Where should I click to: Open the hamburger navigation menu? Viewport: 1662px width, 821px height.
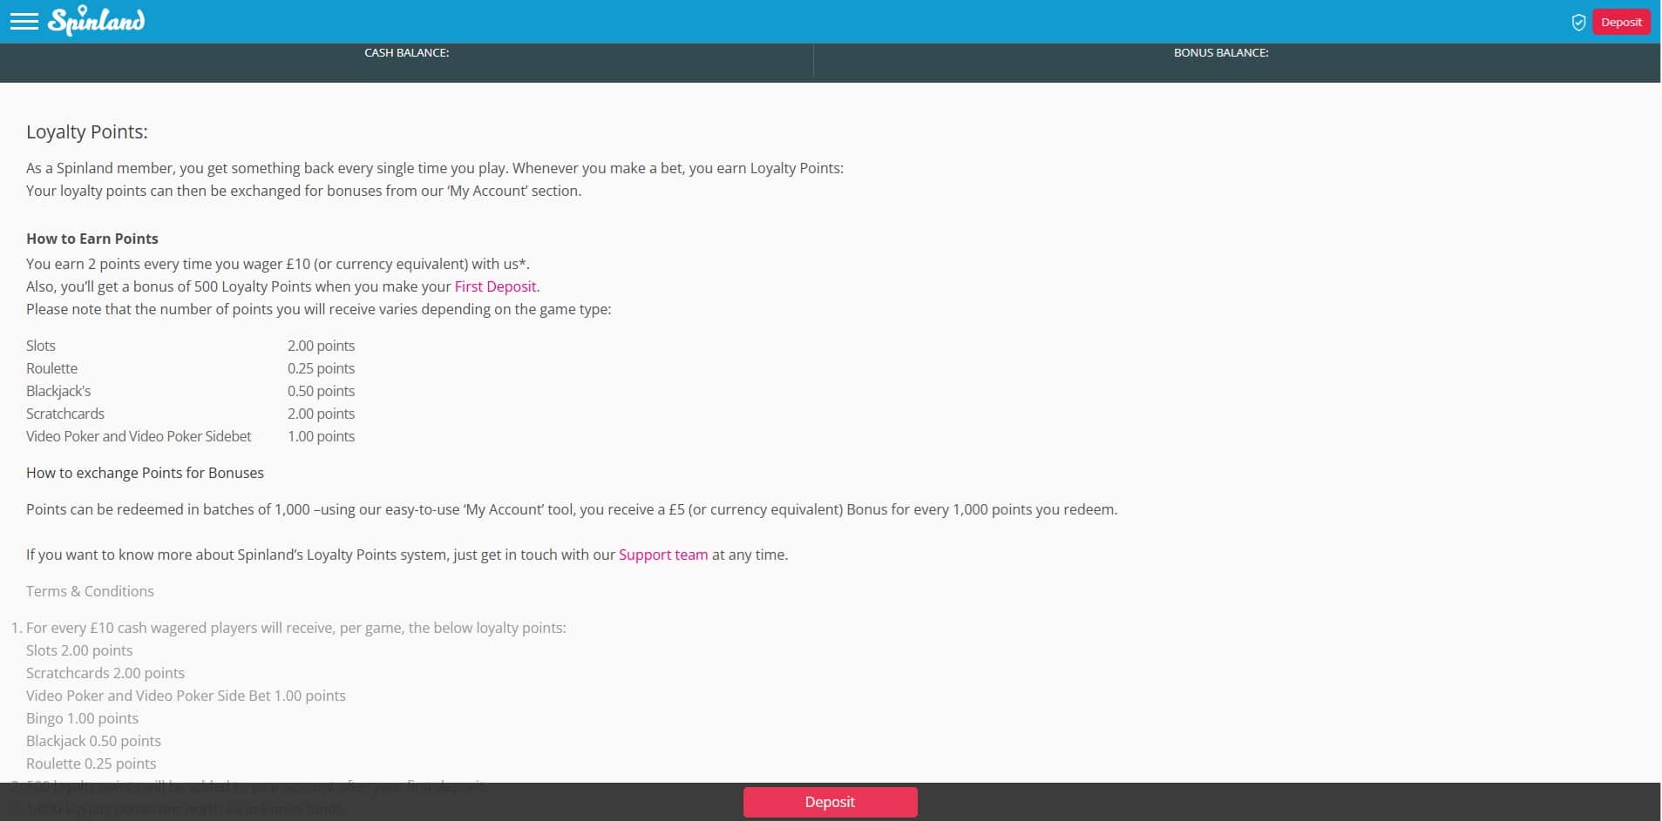[x=24, y=22]
